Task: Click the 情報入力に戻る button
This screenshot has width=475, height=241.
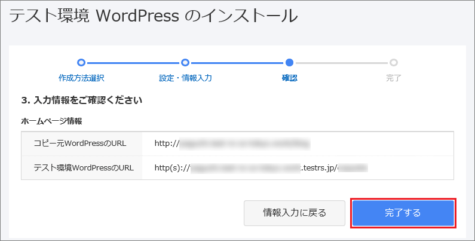Action: coord(295,213)
